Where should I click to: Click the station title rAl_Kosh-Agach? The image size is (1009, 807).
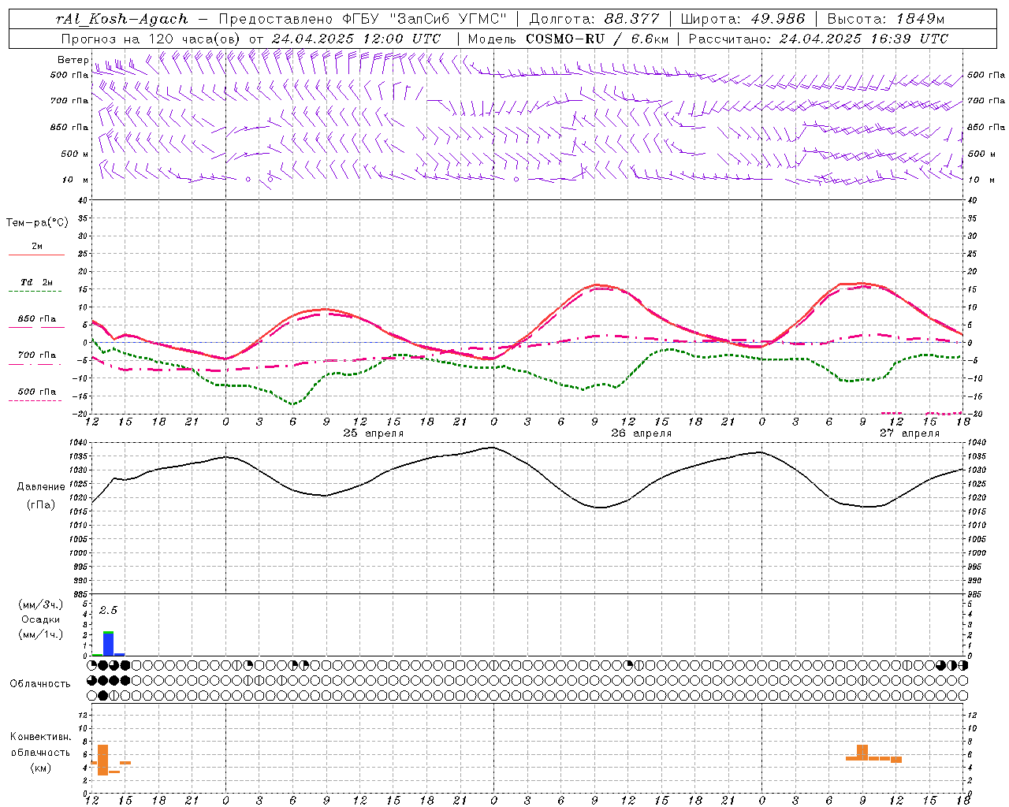click(x=122, y=19)
